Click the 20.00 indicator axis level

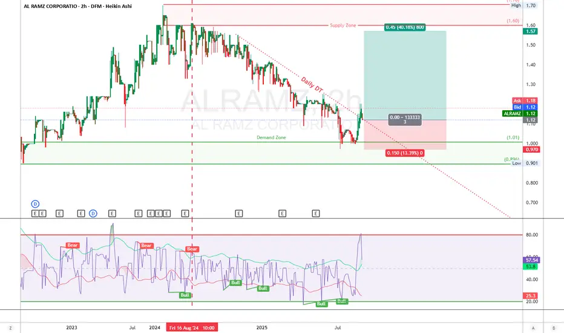[x=532, y=302]
